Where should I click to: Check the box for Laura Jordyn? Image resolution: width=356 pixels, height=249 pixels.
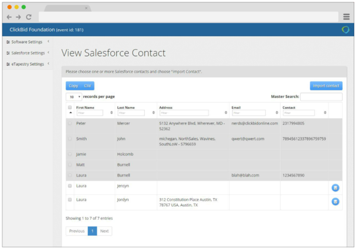[x=70, y=200]
